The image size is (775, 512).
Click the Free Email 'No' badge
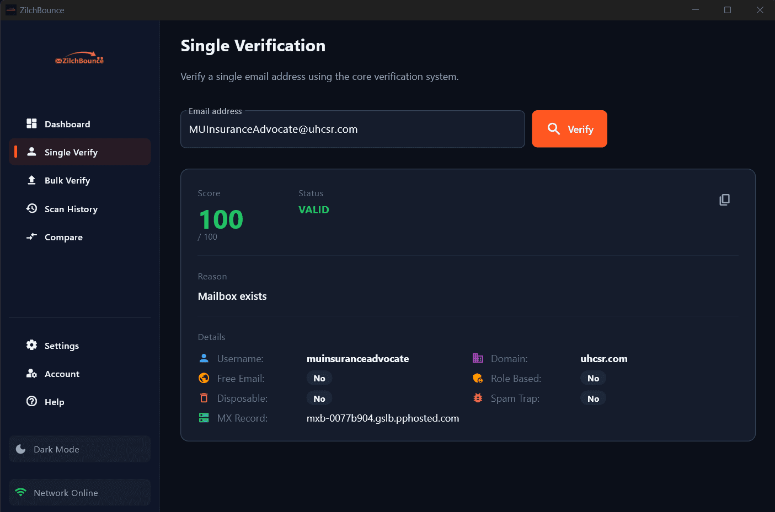click(x=319, y=379)
